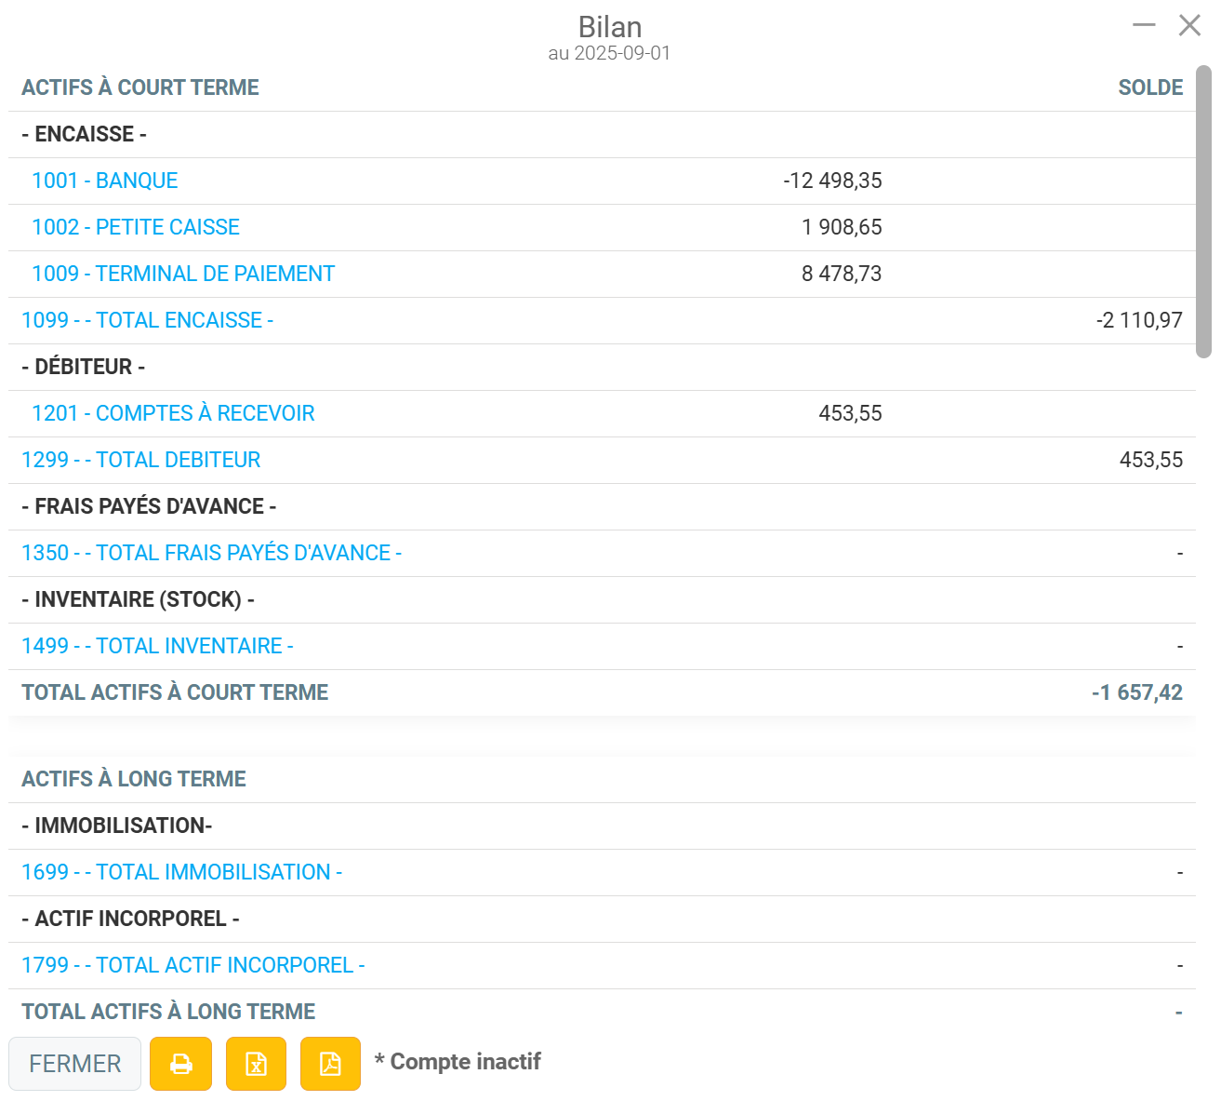The image size is (1221, 1101).
Task: Minimize the Bilan dialog
Action: pyautogui.click(x=1144, y=25)
